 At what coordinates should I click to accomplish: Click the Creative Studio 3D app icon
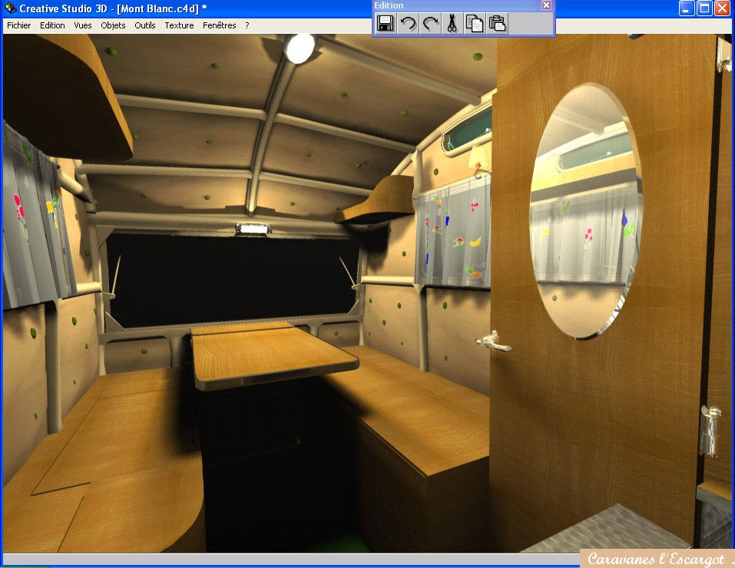[x=10, y=8]
